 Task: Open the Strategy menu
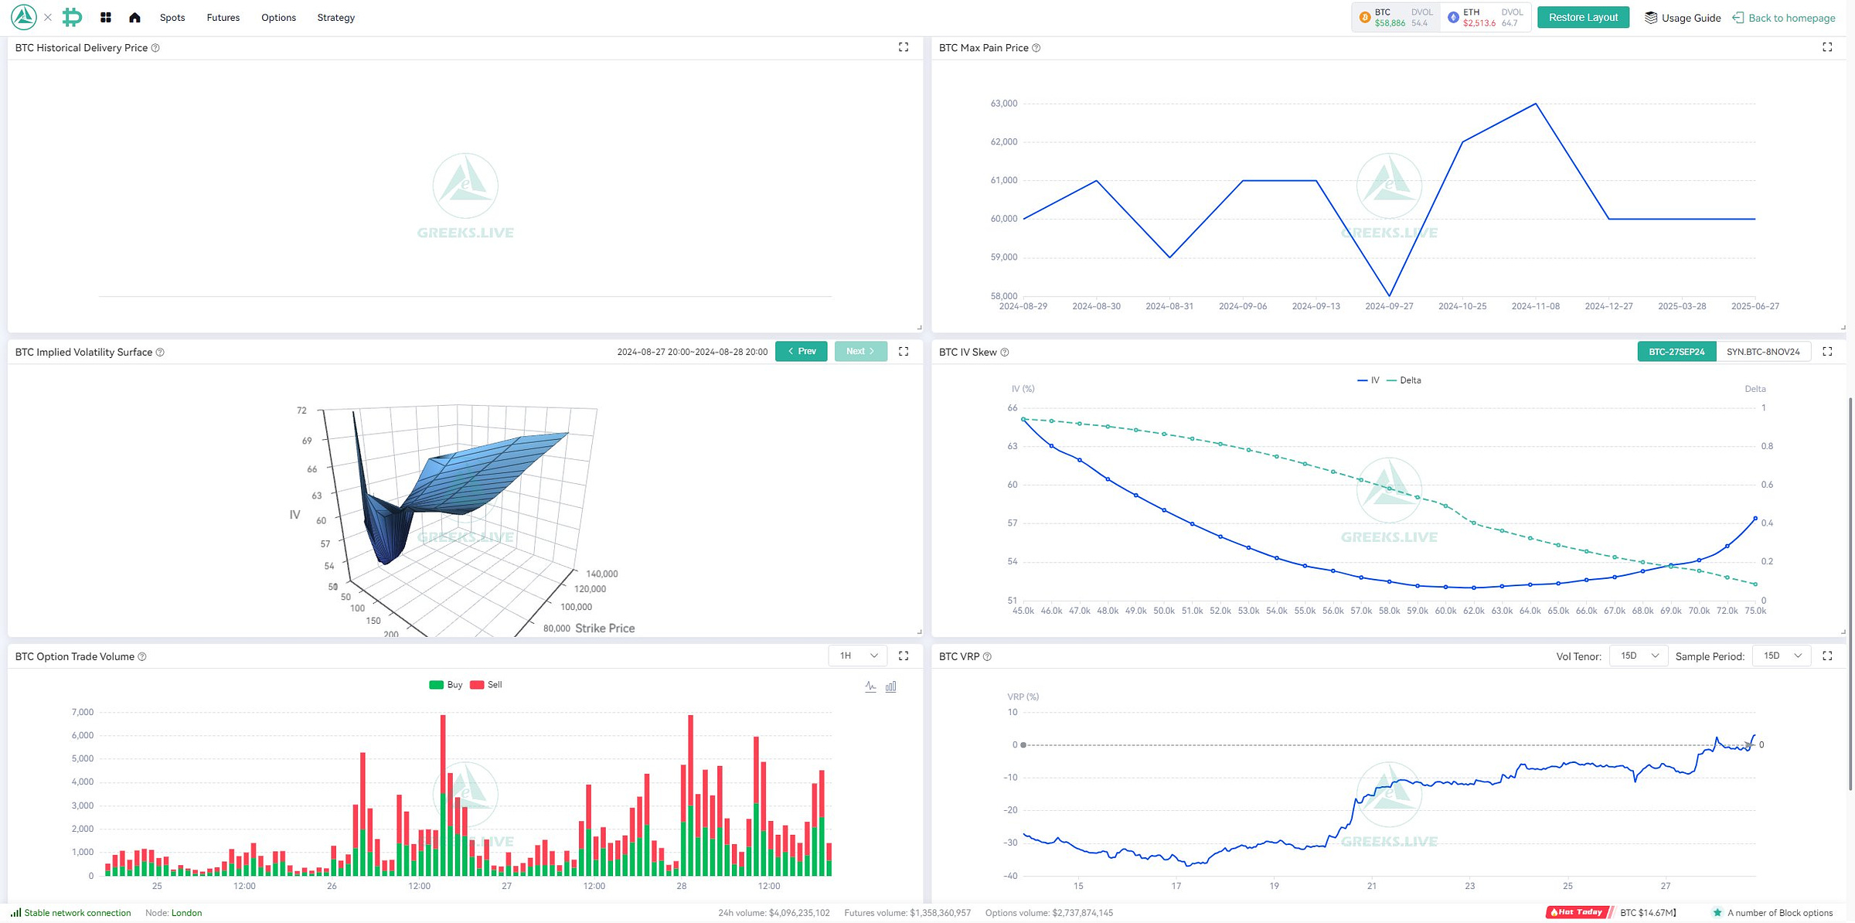(x=336, y=18)
